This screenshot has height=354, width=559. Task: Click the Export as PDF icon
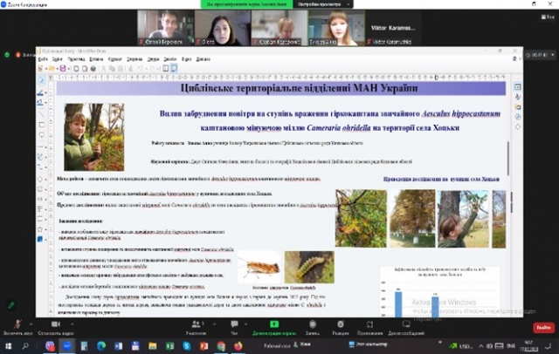pos(85,68)
